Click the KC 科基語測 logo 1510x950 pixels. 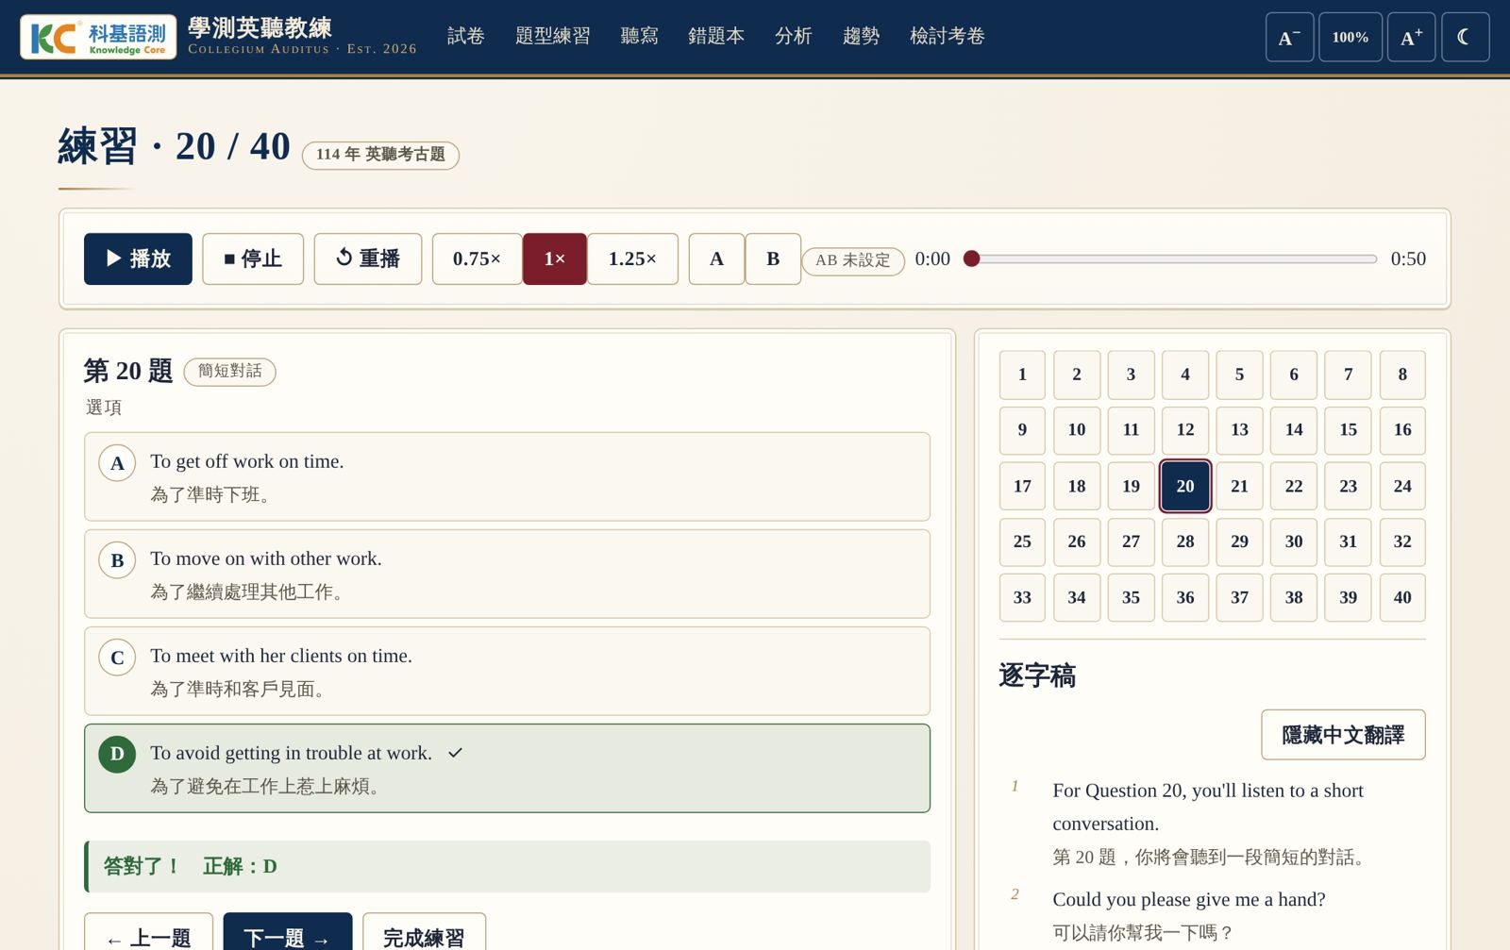click(98, 37)
